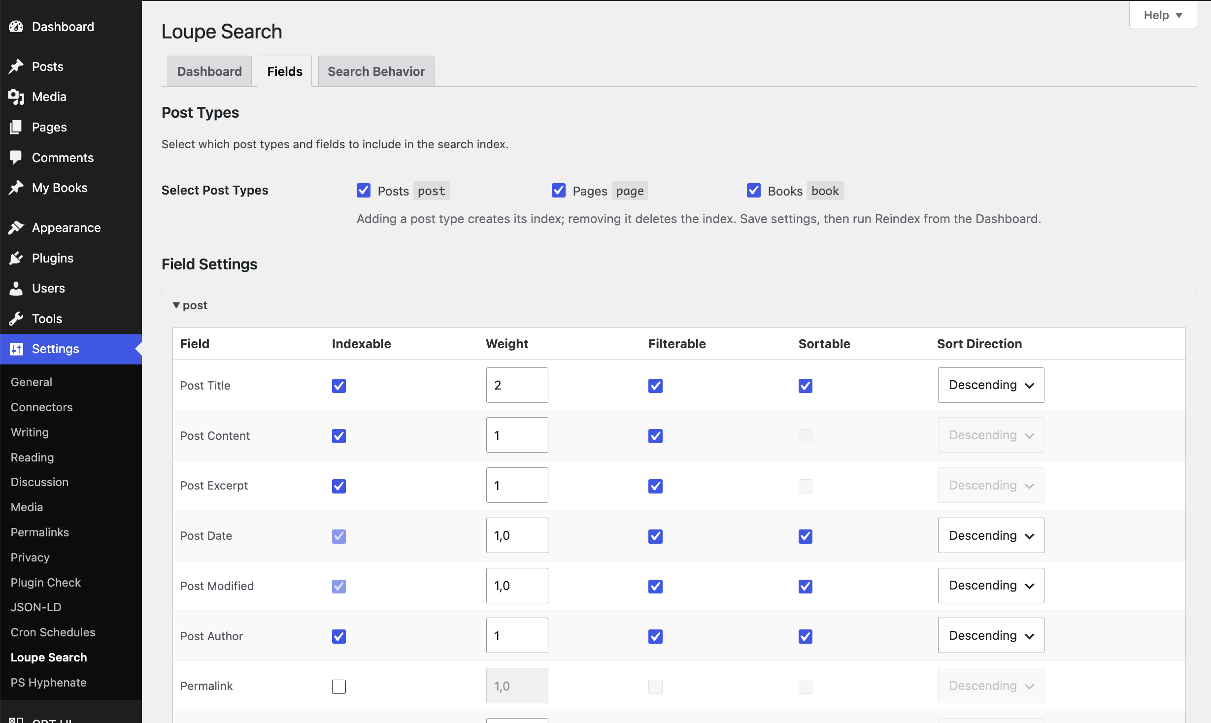Viewport: 1211px width, 723px height.
Task: Open the Settings menu in sidebar
Action: point(71,349)
